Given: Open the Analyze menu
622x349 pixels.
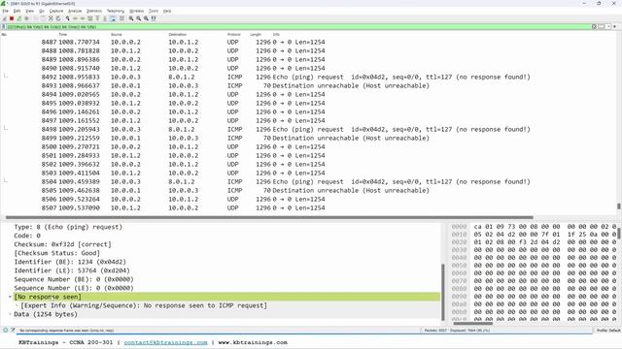Looking at the screenshot, I should tap(75, 11).
